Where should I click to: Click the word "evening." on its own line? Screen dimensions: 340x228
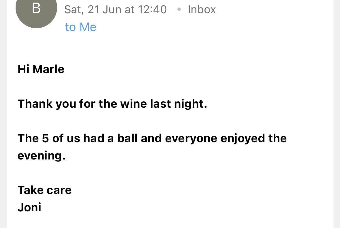pos(42,156)
